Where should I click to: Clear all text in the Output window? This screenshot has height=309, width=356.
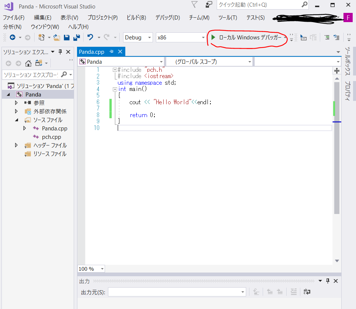coord(294,291)
